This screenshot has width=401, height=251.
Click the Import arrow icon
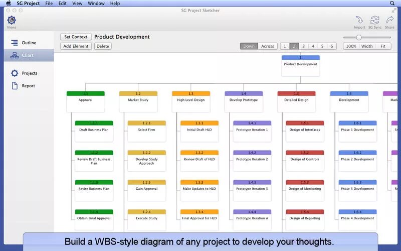coord(359,20)
